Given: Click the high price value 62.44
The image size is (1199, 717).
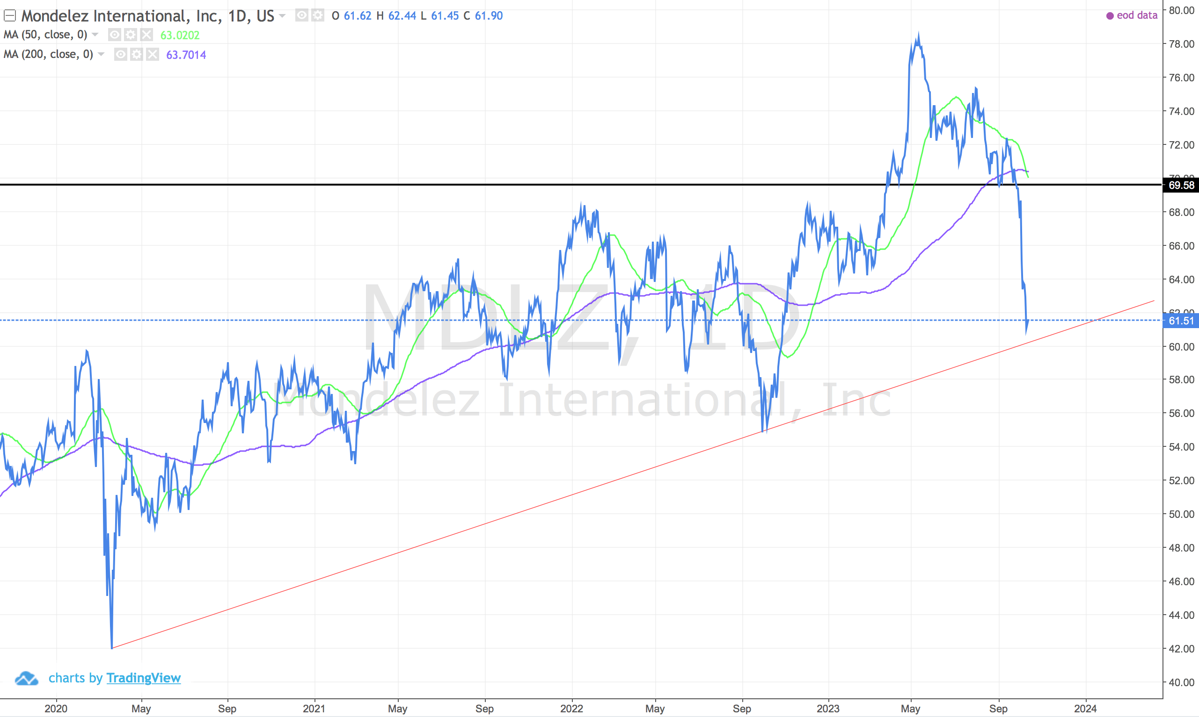Looking at the screenshot, I should (x=402, y=16).
